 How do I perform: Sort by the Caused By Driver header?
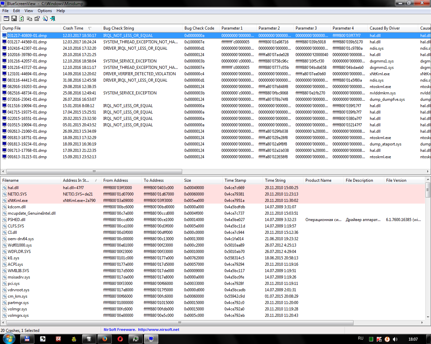point(393,28)
